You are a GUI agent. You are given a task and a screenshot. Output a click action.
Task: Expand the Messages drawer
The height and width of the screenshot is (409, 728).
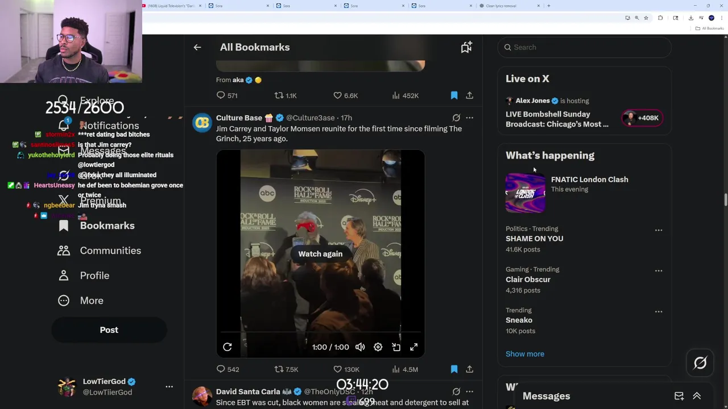697,396
